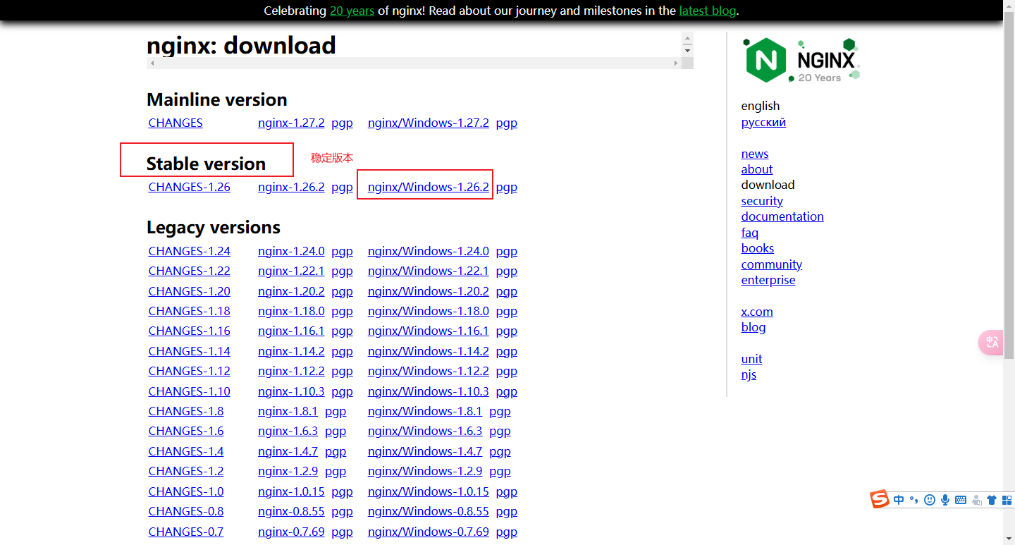This screenshot has height=545, width=1015.
Task: Toggle Chinese/English mode in Sogou toolbar
Action: 899,500
